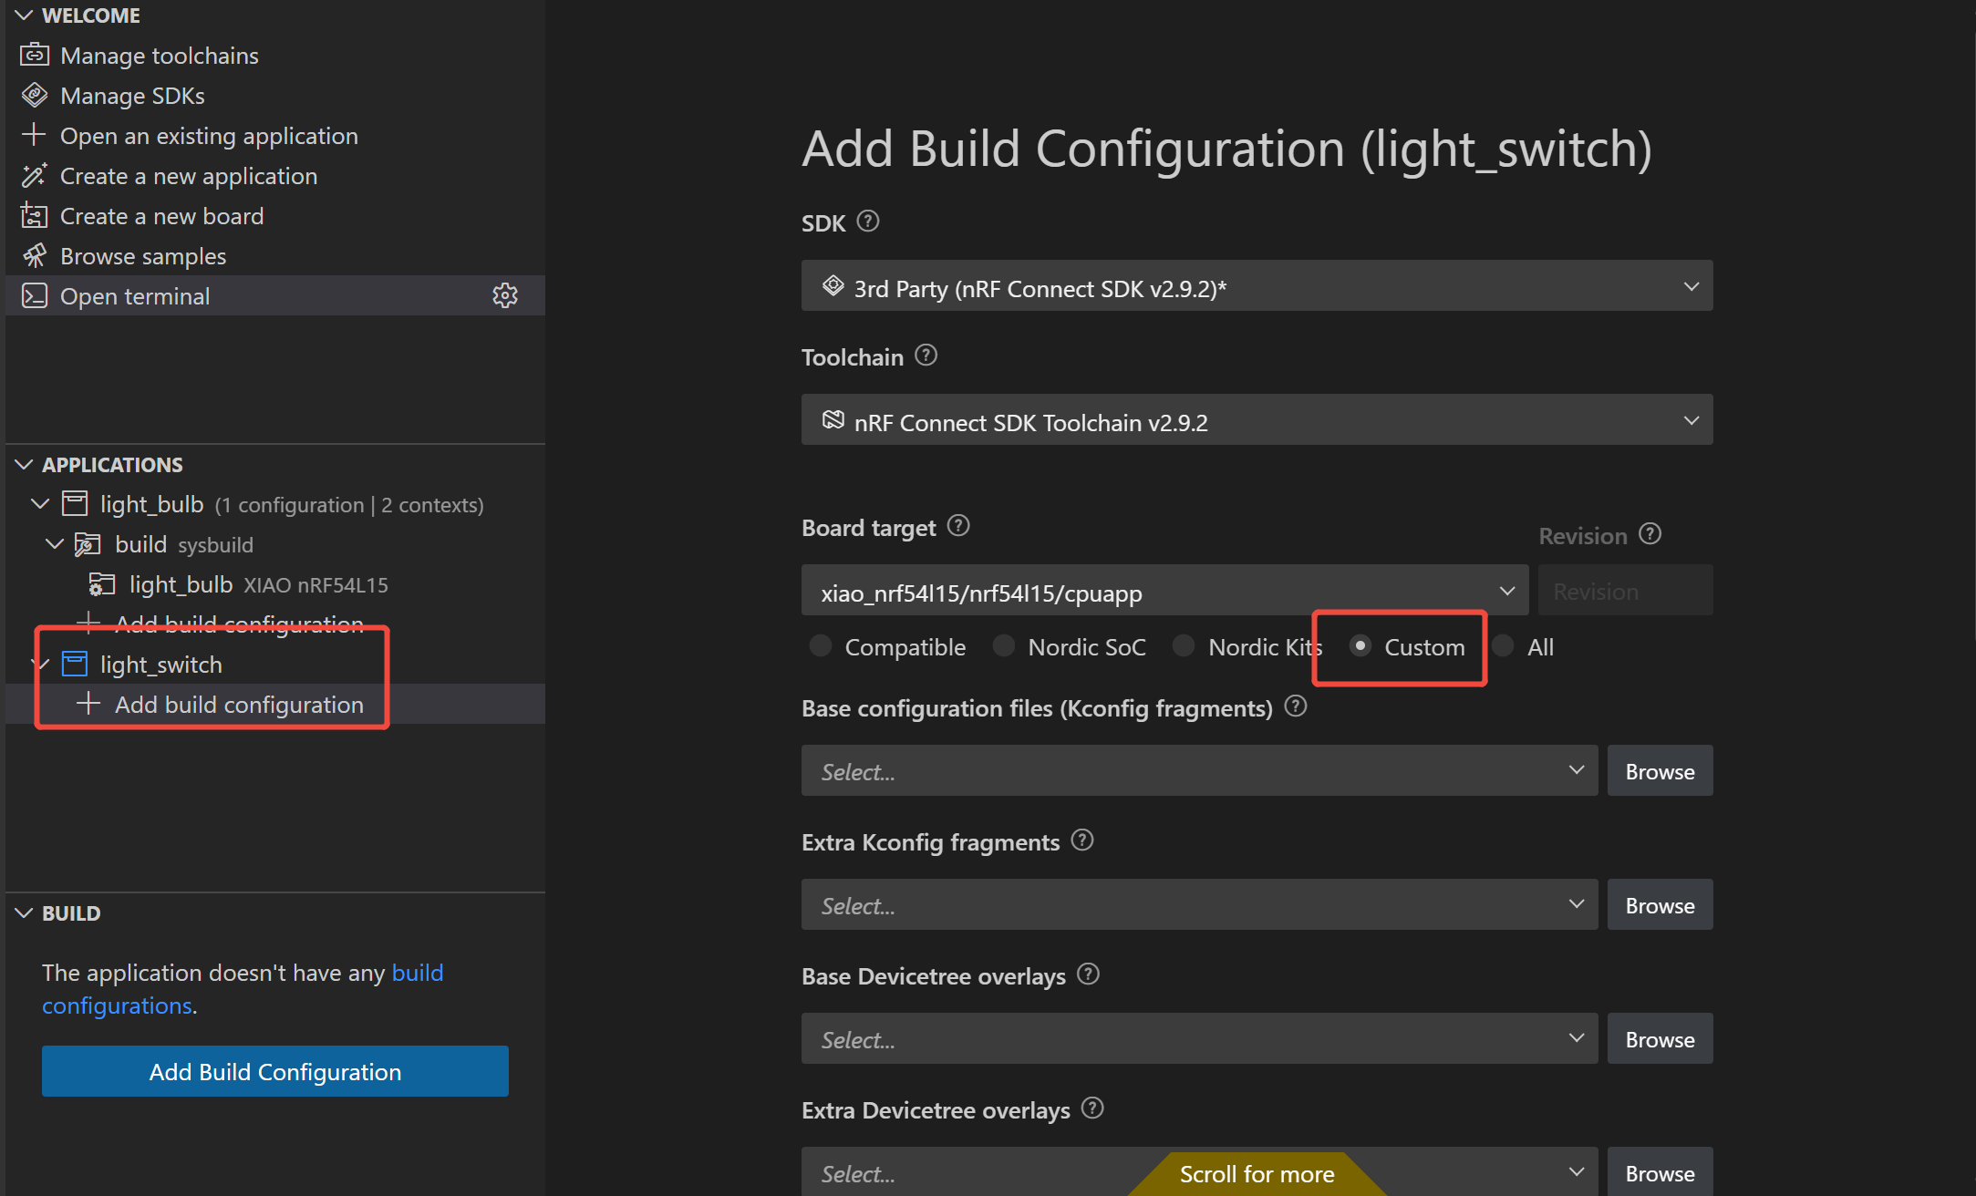
Task: Click Create a new application entry
Action: coord(188,176)
